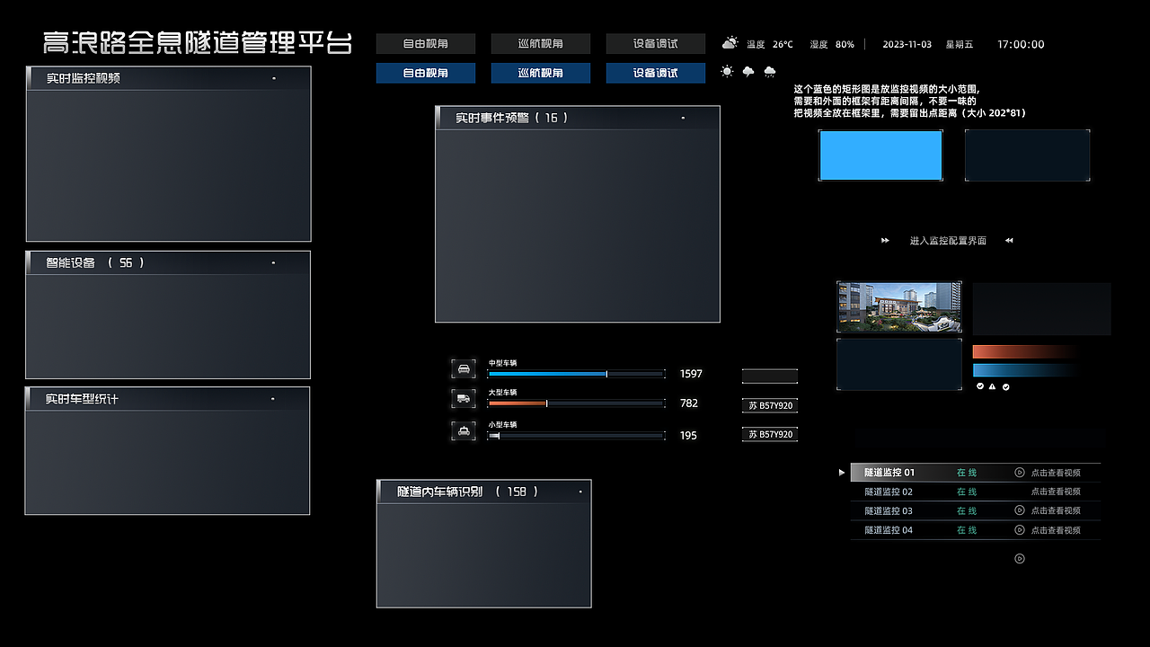Click the 中型车辆 car icon
Image resolution: width=1150 pixels, height=647 pixels.
464,368
